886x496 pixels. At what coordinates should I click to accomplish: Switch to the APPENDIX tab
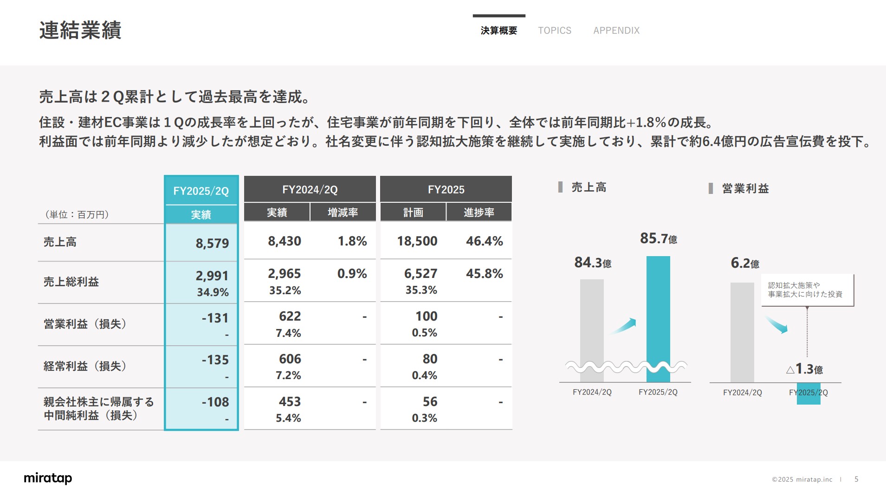(616, 31)
